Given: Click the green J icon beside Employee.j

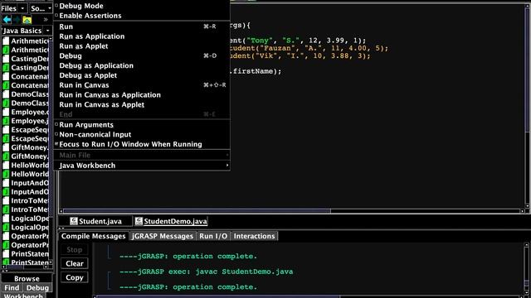Looking at the screenshot, I should (x=6, y=121).
